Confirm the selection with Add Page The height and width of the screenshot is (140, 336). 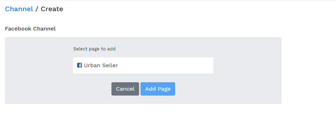pyautogui.click(x=158, y=89)
